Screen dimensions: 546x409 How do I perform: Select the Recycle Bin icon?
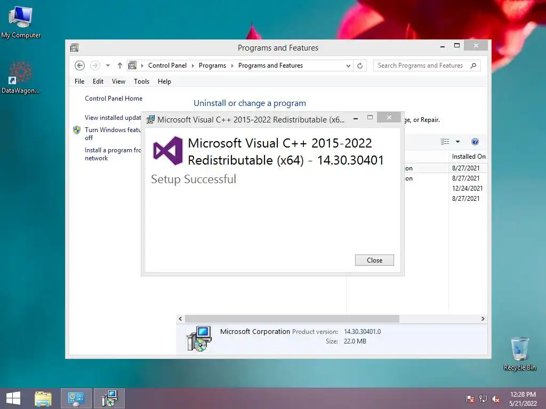(519, 354)
